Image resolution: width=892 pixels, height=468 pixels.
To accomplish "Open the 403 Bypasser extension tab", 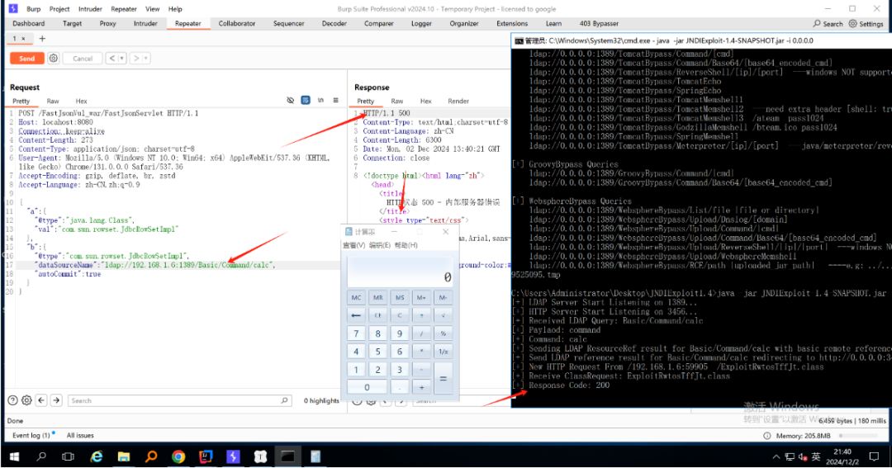I will pos(599,23).
